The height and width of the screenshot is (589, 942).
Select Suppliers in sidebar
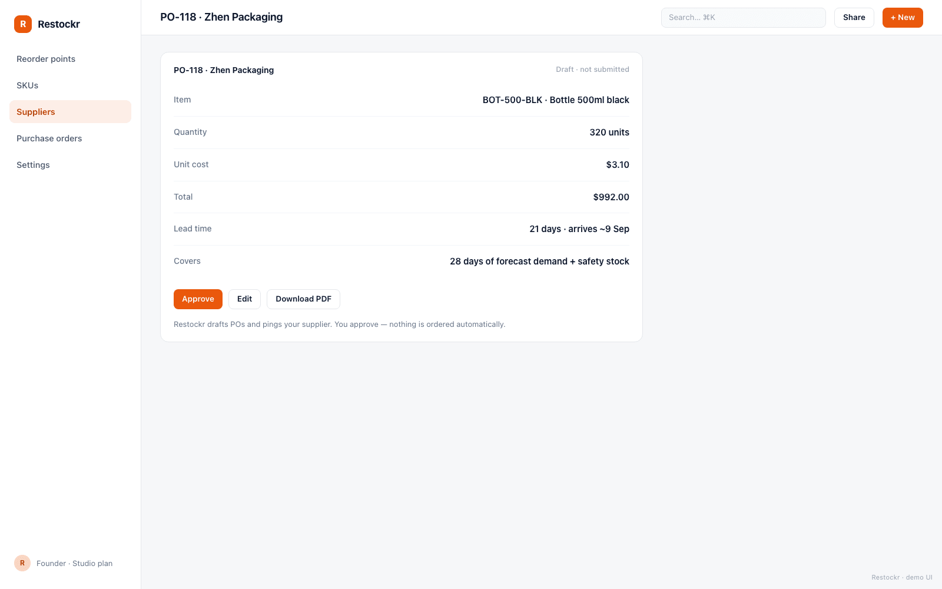pyautogui.click(x=70, y=112)
